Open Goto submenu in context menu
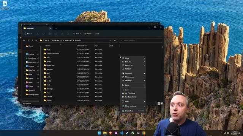The width and height of the screenshot is (243, 136). tap(133, 85)
